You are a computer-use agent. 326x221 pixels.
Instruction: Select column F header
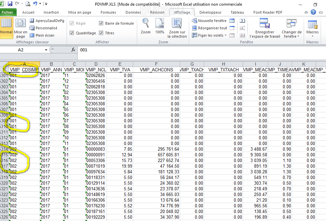click(156, 64)
